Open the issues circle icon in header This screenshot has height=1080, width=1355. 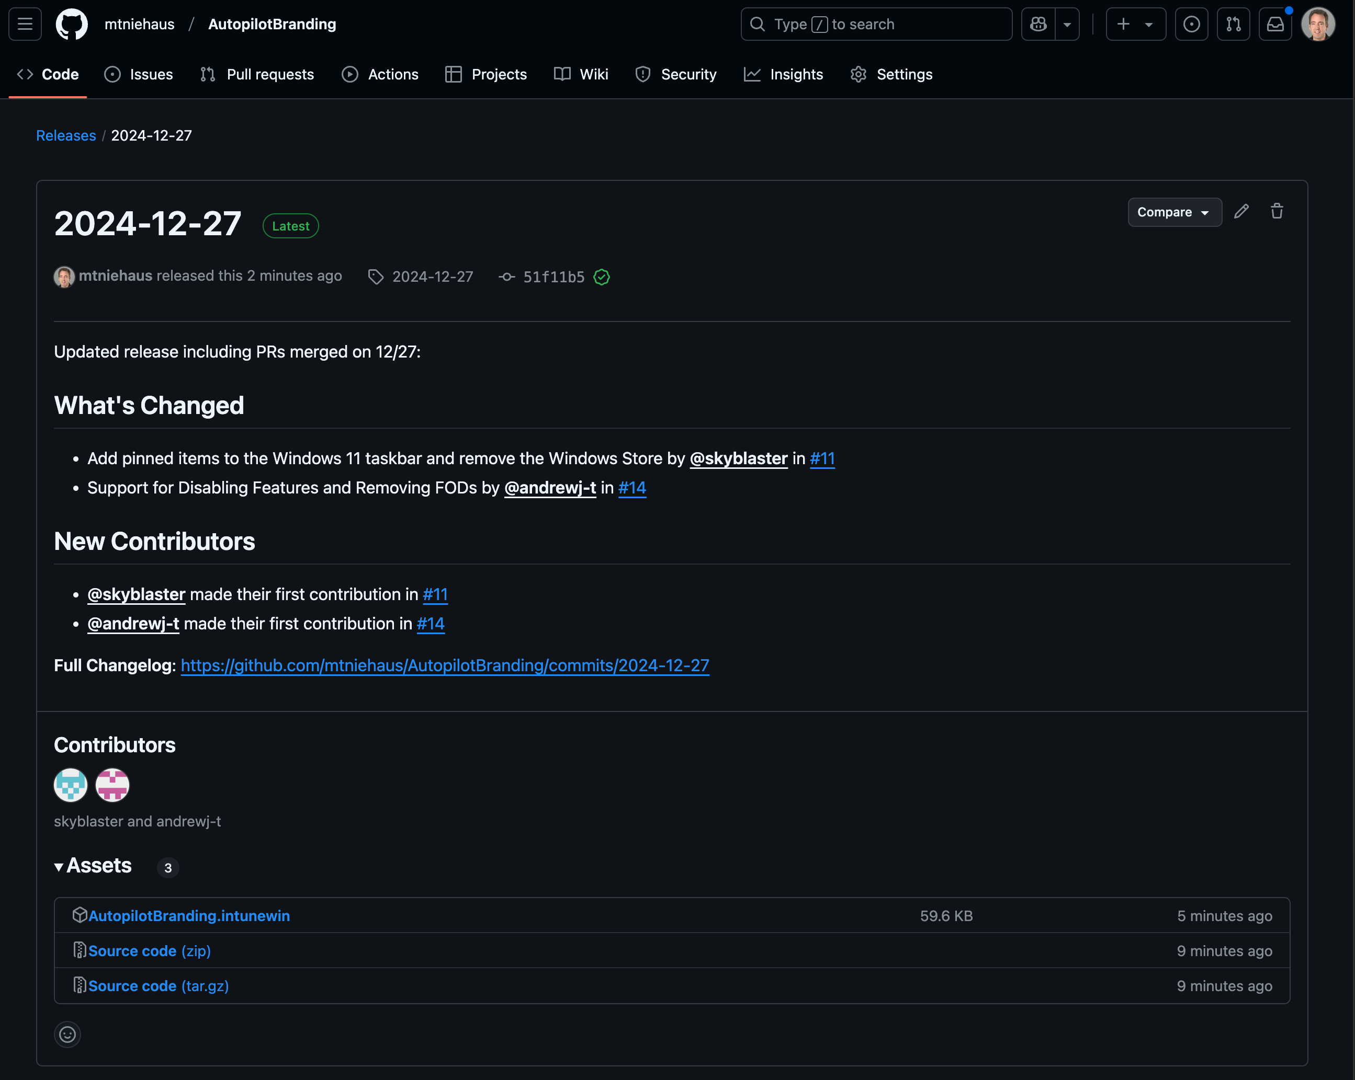(x=1191, y=25)
